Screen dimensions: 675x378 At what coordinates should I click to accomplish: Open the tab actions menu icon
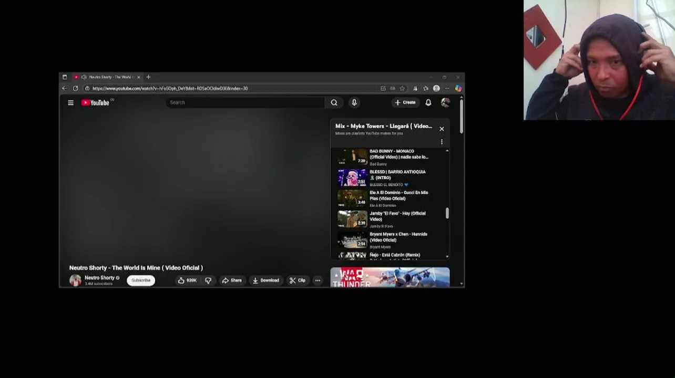(x=65, y=77)
